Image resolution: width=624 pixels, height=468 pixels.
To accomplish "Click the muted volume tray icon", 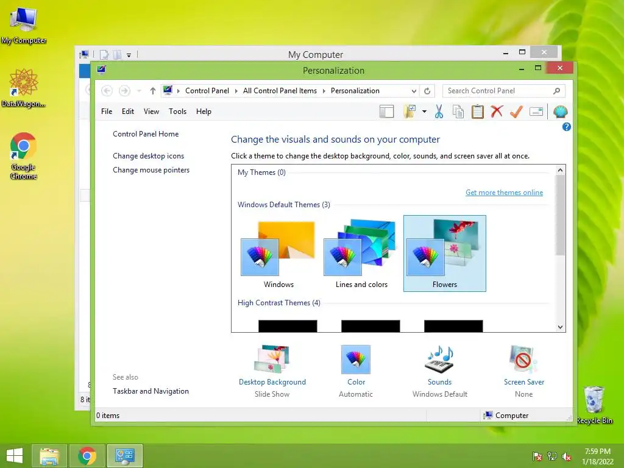I will pyautogui.click(x=567, y=456).
